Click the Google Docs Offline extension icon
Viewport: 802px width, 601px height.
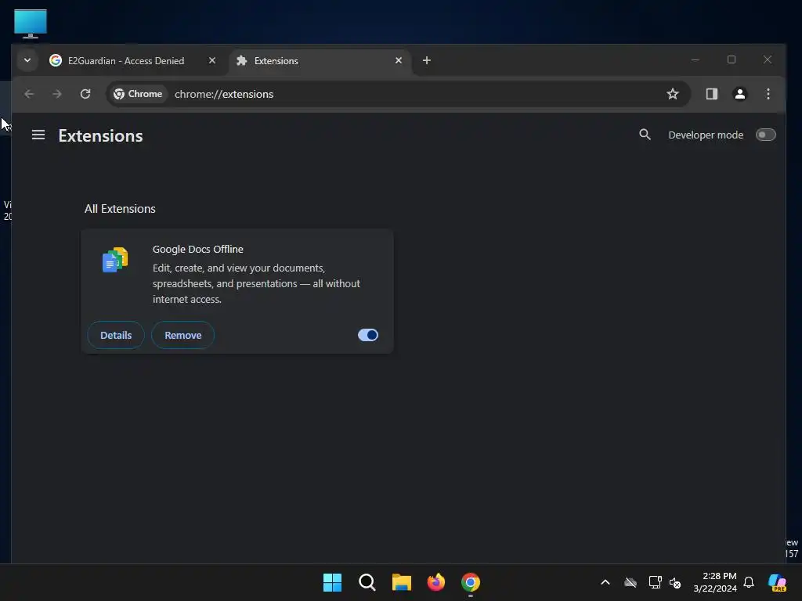115,260
